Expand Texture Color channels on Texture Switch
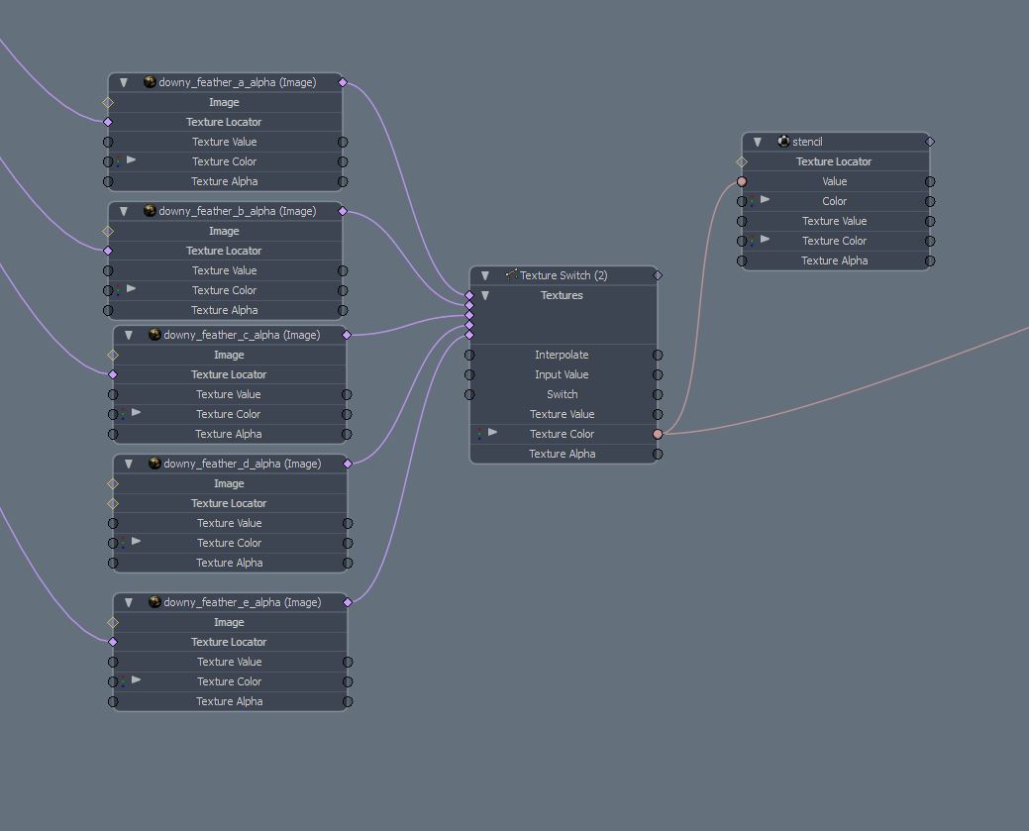This screenshot has width=1029, height=831. click(x=493, y=432)
